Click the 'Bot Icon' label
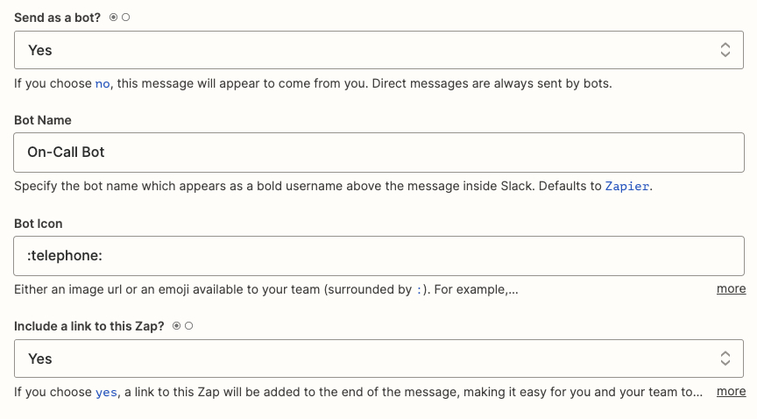 (x=39, y=224)
